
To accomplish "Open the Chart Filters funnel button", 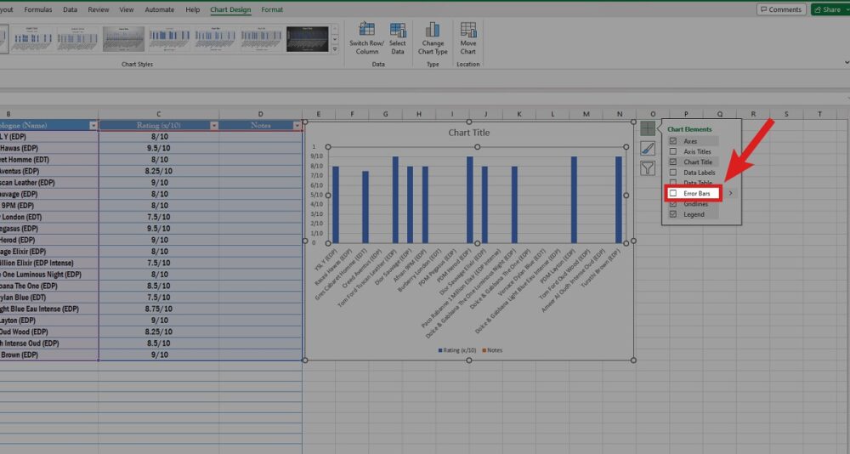I will pos(648,168).
